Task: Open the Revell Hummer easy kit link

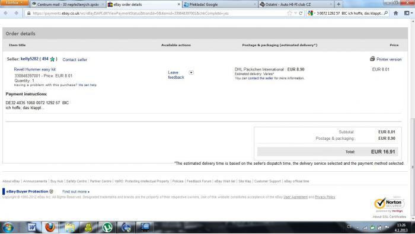Action: (34, 69)
